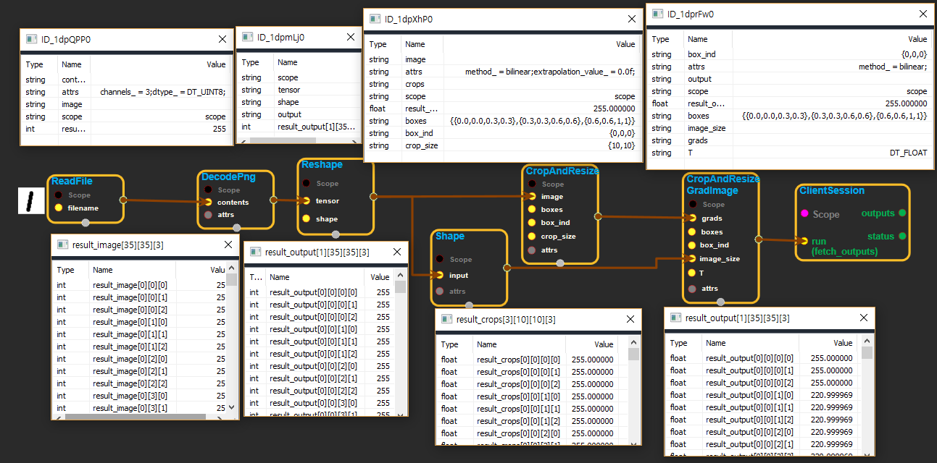Click the gray handle below ReadFile node
This screenshot has width=937, height=463.
(86, 222)
